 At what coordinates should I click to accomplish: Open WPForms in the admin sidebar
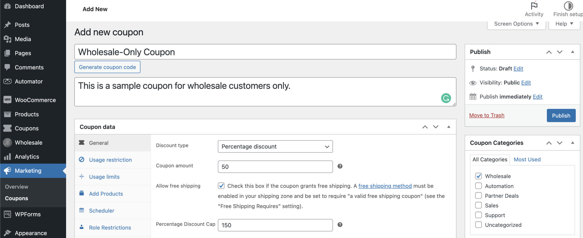(28, 214)
